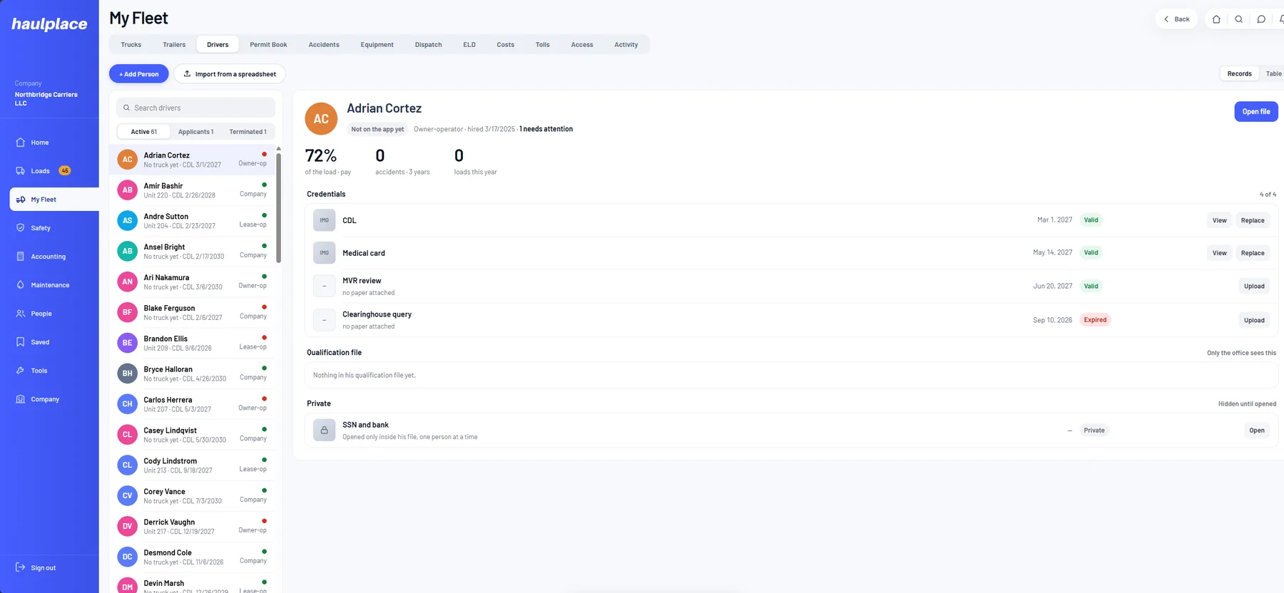Click the CDL image thumbnail

[x=324, y=220]
